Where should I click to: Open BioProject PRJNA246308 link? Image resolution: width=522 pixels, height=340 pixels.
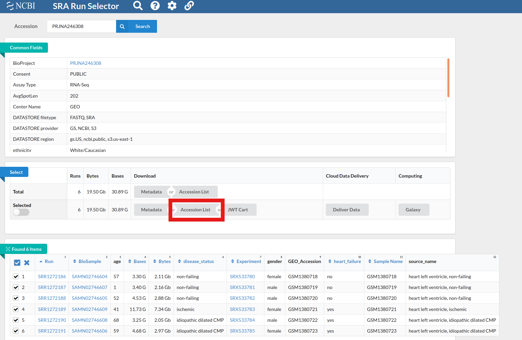click(x=85, y=63)
